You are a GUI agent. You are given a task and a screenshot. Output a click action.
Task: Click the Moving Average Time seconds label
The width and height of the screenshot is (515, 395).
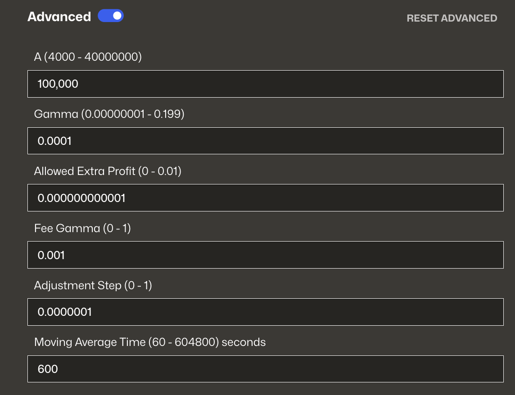click(150, 342)
